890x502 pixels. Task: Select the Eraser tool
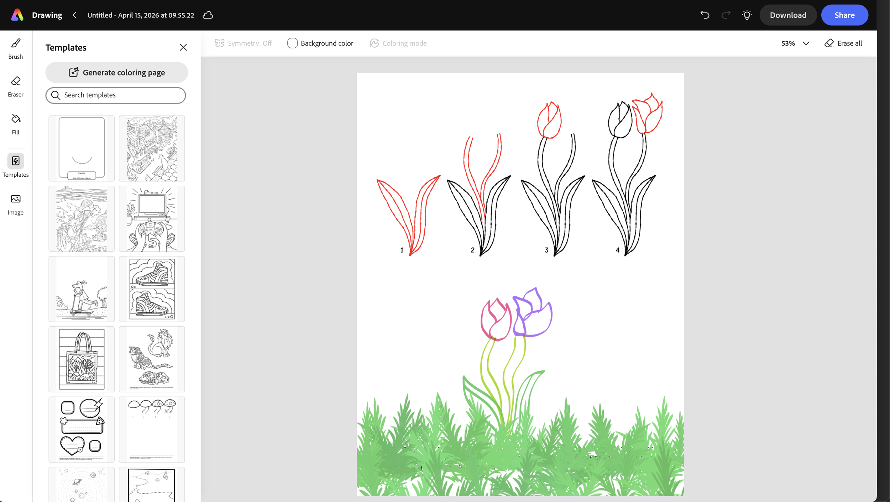(16, 86)
